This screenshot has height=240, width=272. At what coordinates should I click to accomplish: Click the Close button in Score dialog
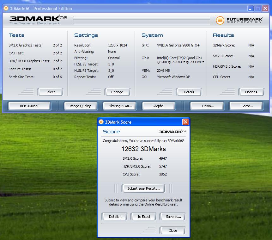173,231
